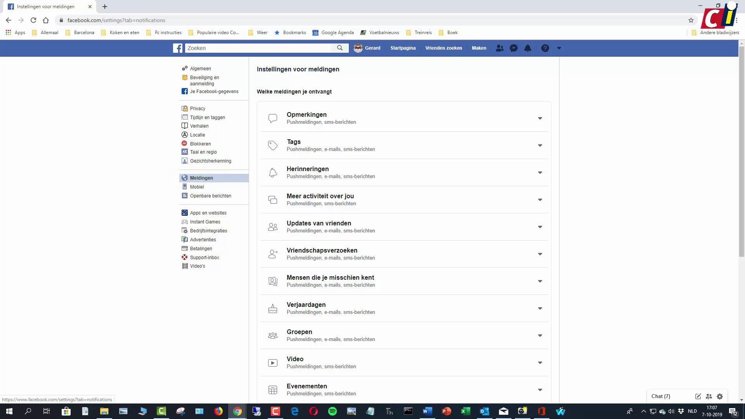Click Vrienden zoeken link
This screenshot has height=419, width=745.
point(444,48)
